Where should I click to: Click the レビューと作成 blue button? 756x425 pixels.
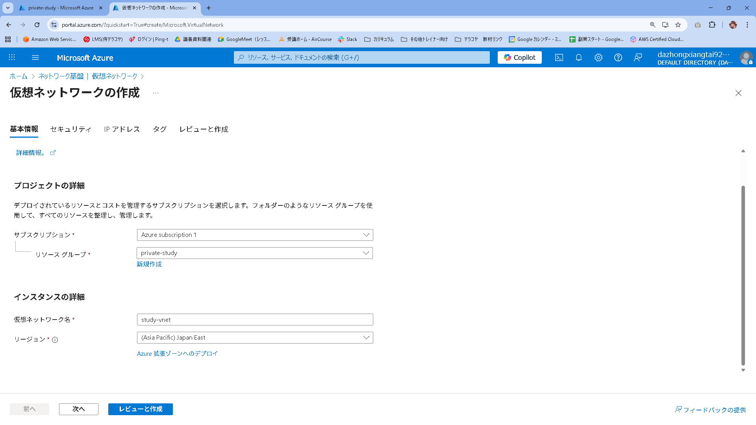coord(141,409)
